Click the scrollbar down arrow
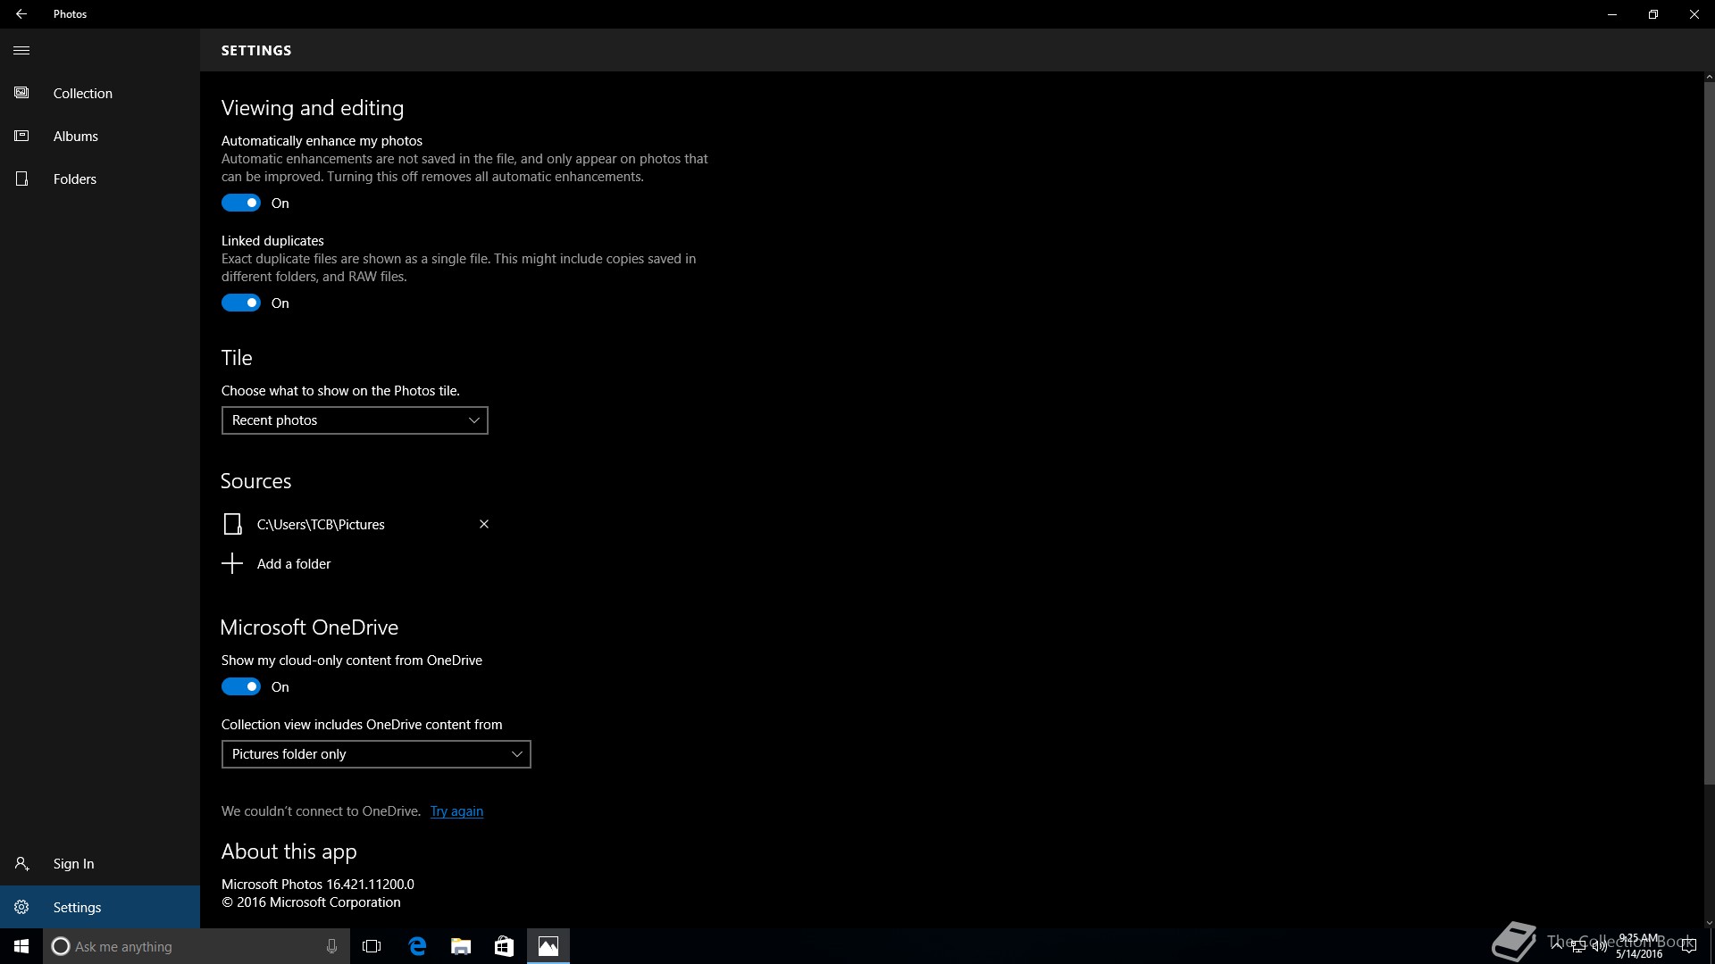The width and height of the screenshot is (1715, 964). click(1709, 923)
